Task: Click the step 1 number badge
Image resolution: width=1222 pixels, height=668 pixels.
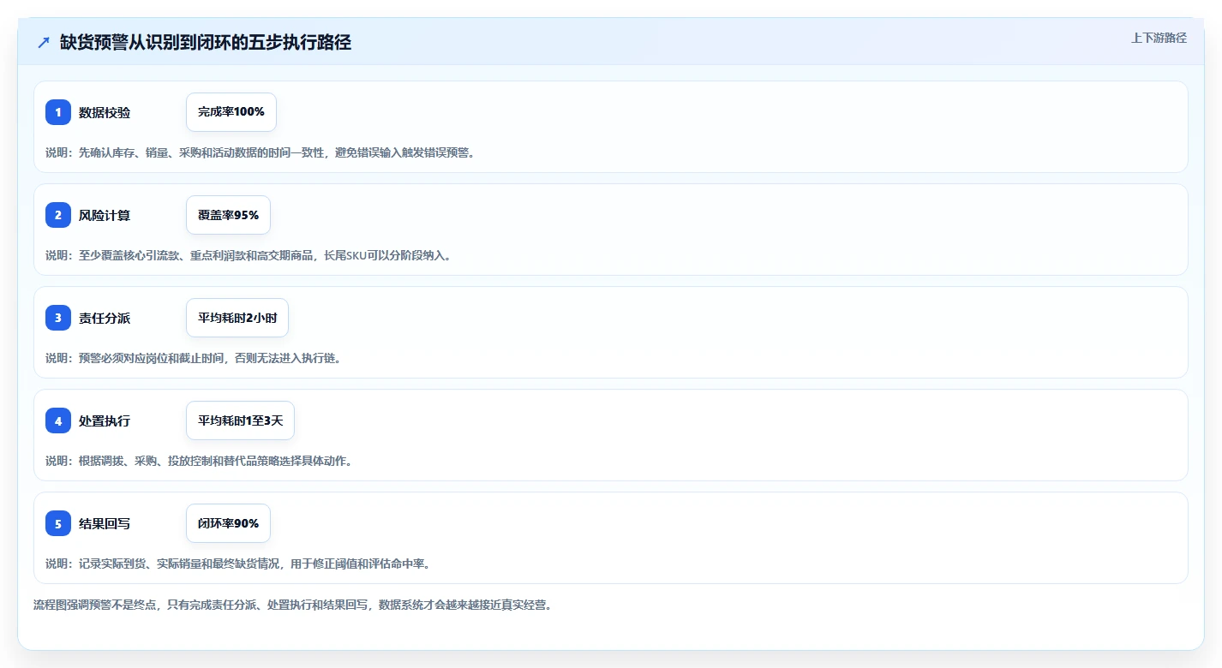Action: 58,112
